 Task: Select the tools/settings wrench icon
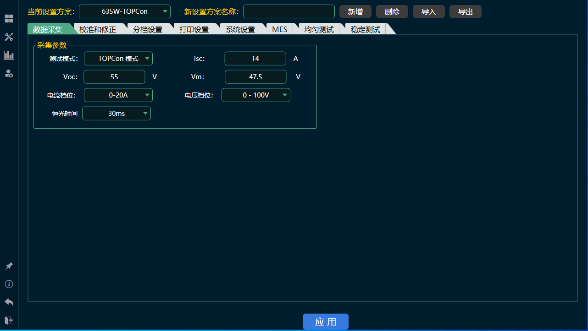(x=9, y=37)
